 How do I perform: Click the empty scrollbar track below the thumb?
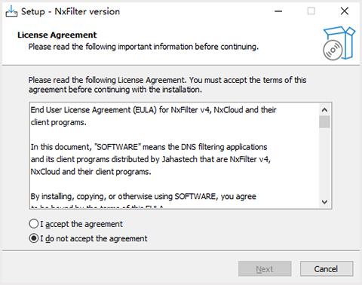[x=324, y=162]
